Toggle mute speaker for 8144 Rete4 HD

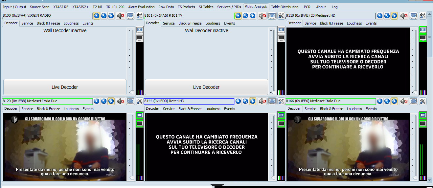point(262,101)
